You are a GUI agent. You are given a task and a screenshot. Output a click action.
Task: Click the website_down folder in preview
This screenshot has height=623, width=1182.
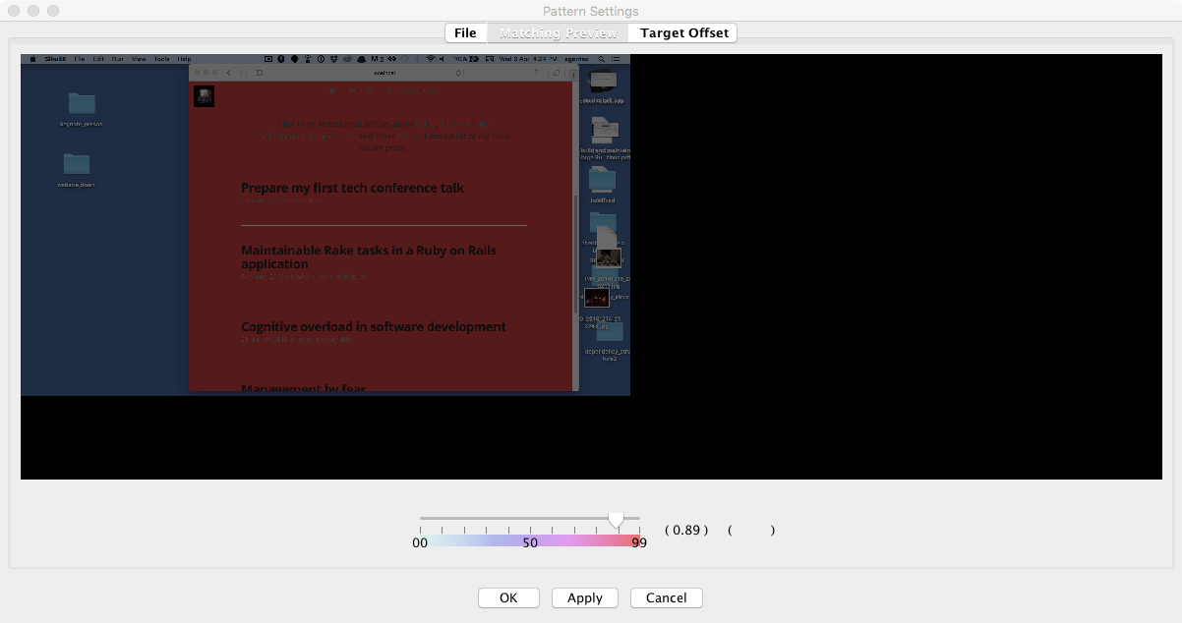(x=76, y=164)
